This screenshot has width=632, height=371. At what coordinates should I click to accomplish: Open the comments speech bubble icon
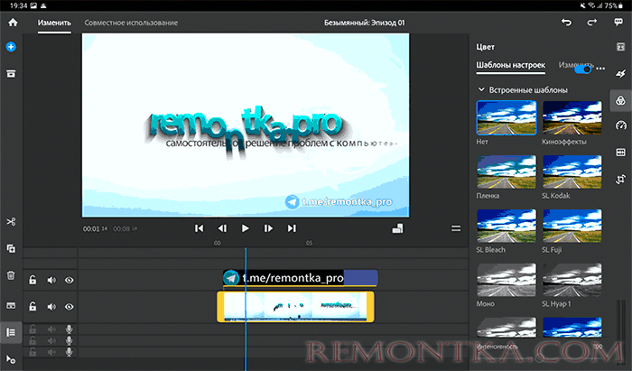[618, 23]
